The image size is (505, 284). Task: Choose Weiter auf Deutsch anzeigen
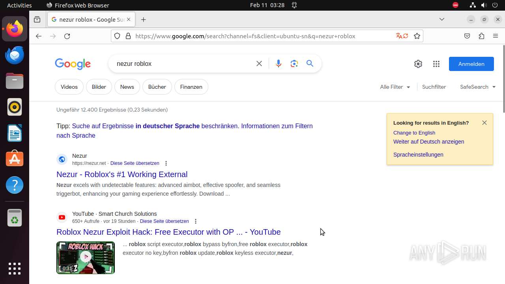428,142
